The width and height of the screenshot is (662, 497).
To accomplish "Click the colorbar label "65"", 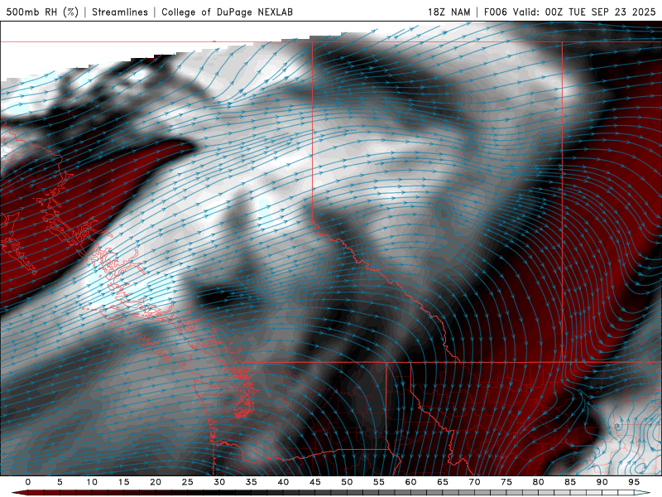I will point(443,482).
